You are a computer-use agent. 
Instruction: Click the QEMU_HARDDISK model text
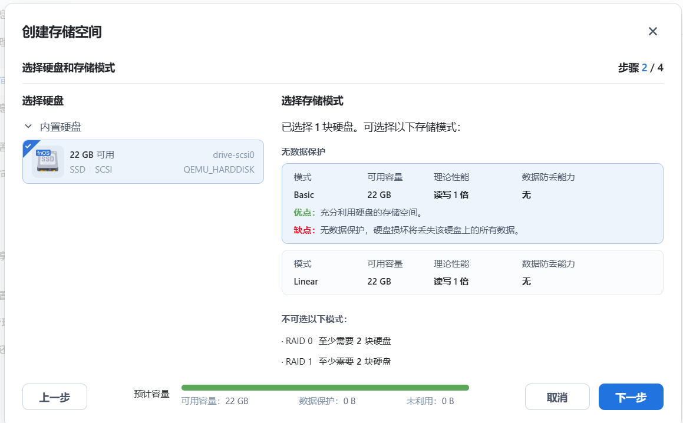(x=219, y=170)
